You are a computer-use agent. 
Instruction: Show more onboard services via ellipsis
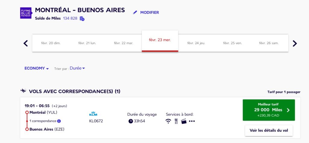coord(192,121)
